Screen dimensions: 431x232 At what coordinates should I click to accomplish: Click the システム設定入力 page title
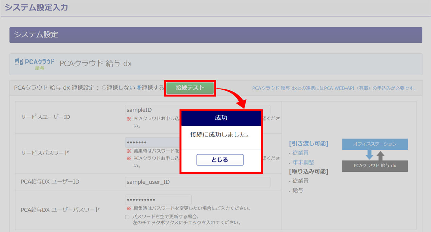tap(36, 7)
